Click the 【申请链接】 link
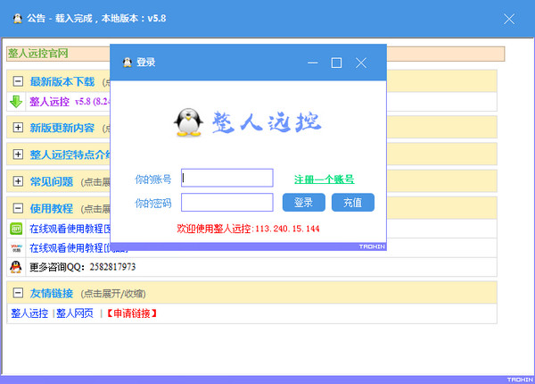The width and height of the screenshot is (535, 384). pyautogui.click(x=131, y=313)
